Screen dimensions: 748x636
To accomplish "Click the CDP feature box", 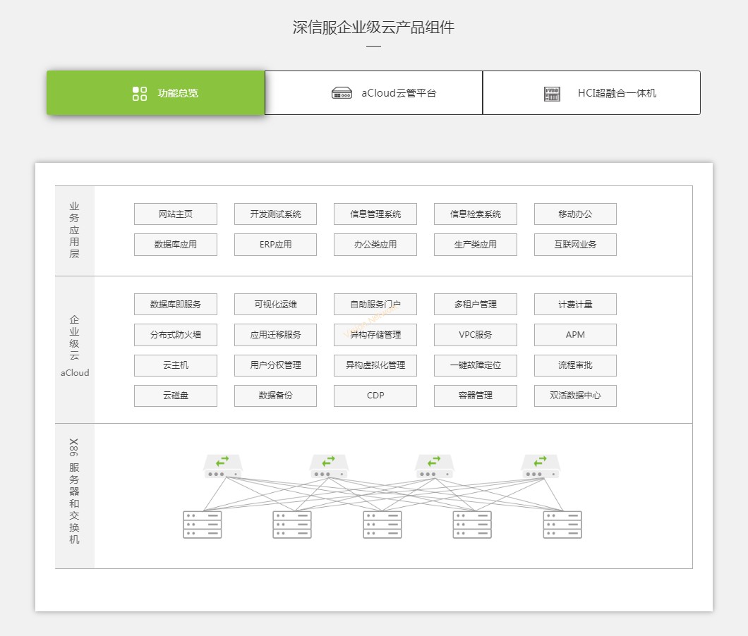I will point(375,396).
